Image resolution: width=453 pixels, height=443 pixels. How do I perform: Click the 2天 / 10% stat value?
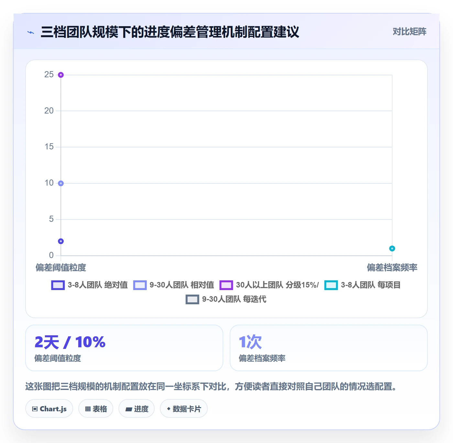point(70,342)
